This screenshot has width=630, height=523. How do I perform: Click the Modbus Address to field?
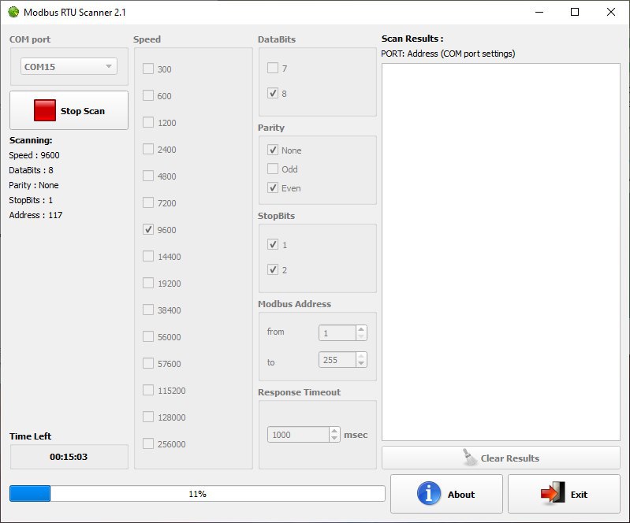coord(337,360)
